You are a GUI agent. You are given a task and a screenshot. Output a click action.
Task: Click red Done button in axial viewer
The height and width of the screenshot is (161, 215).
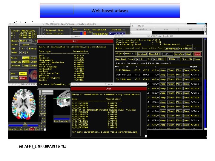pyautogui.click(x=32, y=129)
